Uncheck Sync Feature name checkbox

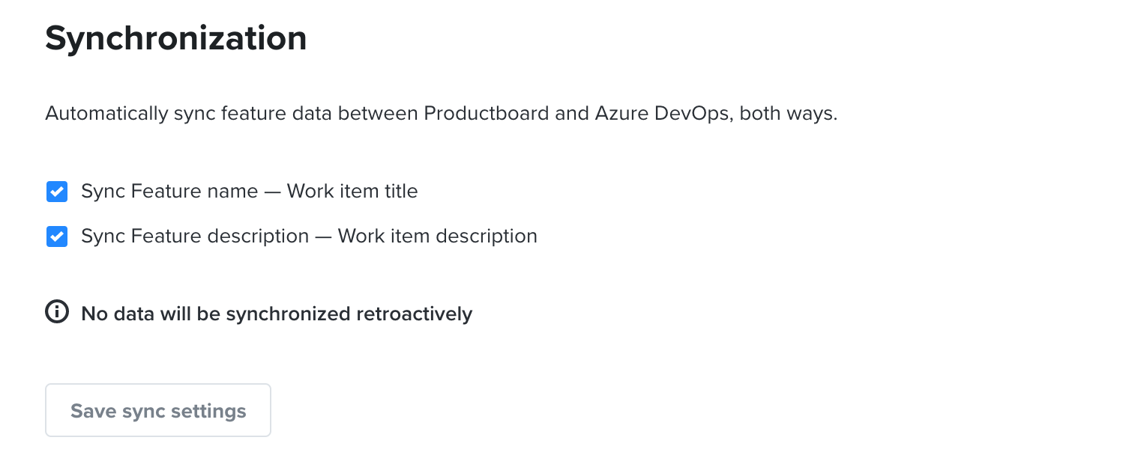57,192
